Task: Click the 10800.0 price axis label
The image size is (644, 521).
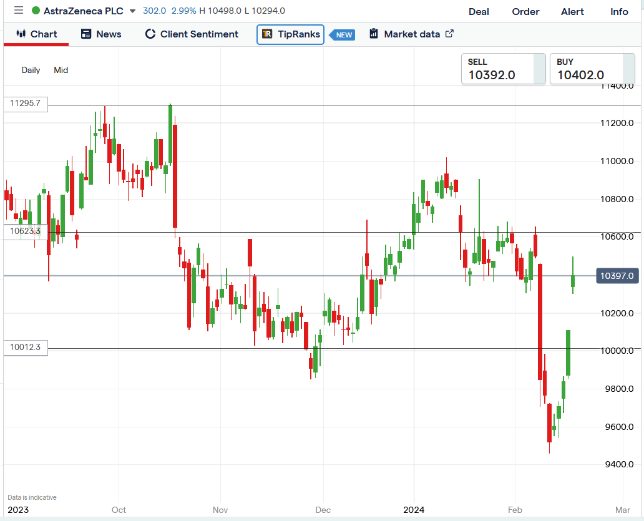Action: coord(617,199)
